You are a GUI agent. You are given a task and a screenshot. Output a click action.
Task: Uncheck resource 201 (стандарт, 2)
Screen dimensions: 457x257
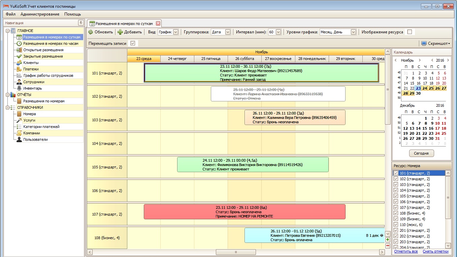click(x=396, y=230)
